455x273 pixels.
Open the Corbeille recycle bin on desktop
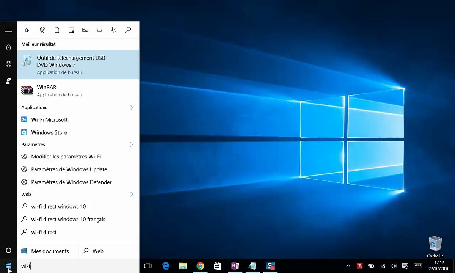(435, 247)
